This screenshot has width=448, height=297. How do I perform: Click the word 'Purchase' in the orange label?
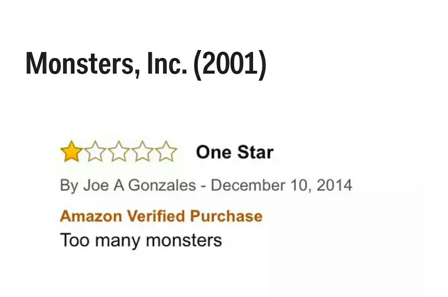pyautogui.click(x=226, y=216)
